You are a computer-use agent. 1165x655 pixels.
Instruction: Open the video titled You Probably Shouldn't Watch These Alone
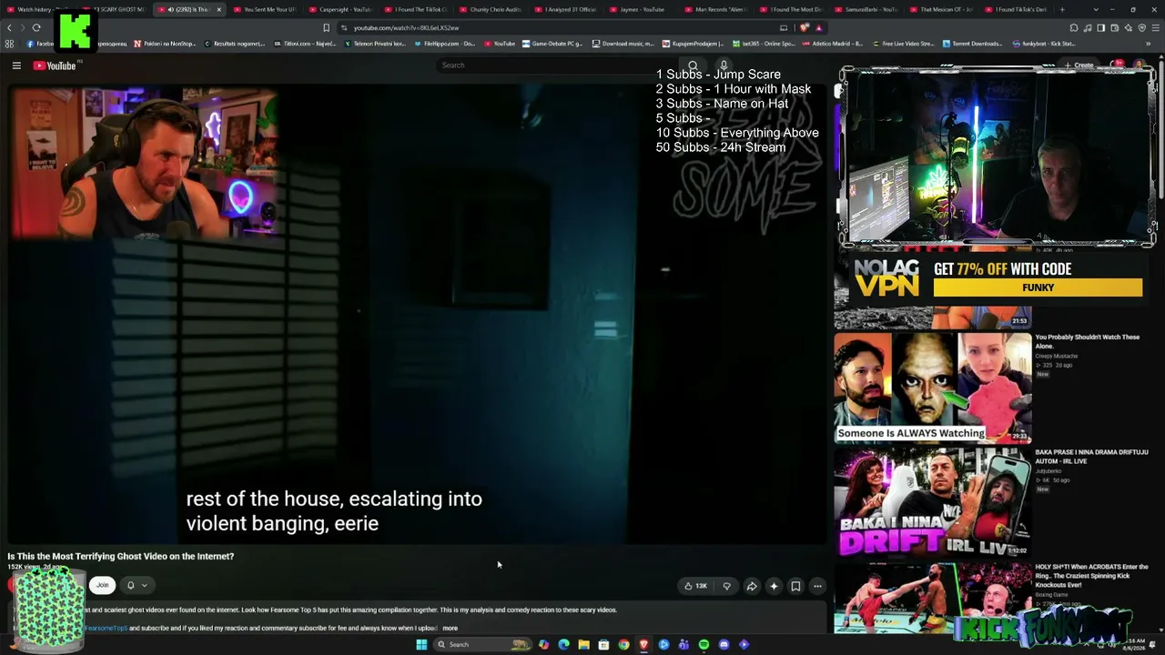pyautogui.click(x=1088, y=341)
